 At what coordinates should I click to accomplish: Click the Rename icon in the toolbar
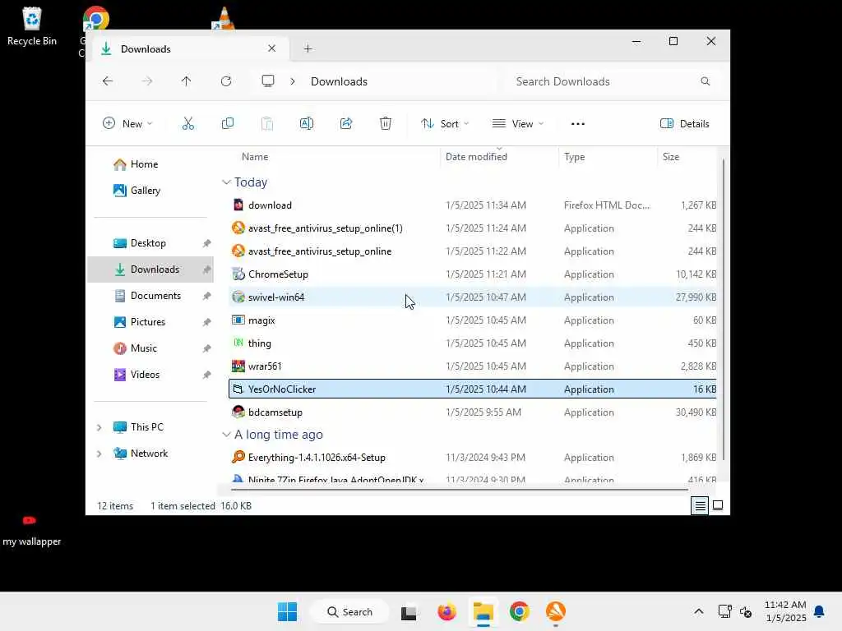(307, 123)
